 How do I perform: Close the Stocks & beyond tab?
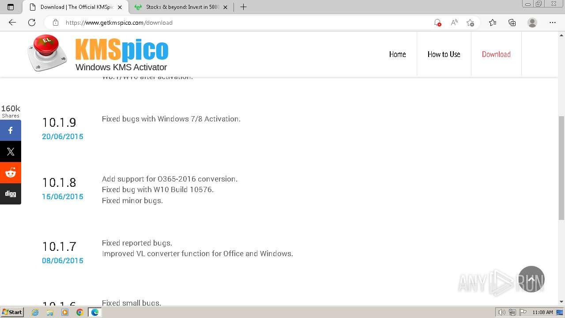(x=226, y=7)
